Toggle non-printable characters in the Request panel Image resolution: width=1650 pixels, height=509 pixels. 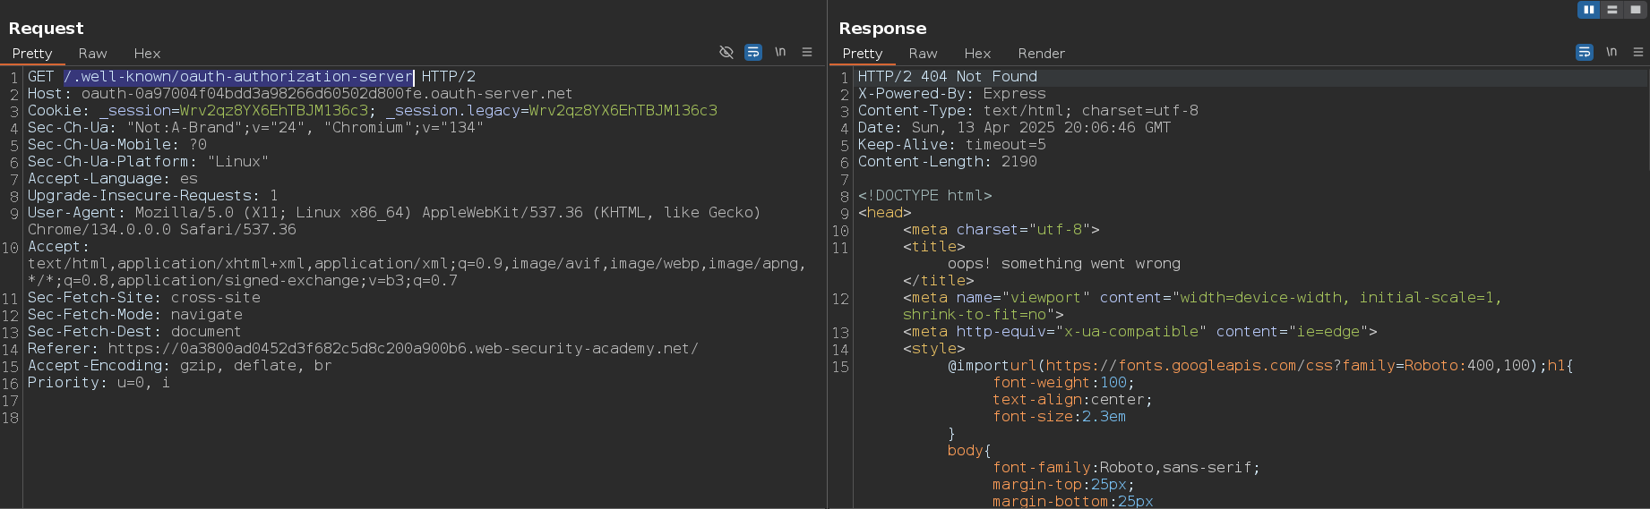pyautogui.click(x=780, y=52)
